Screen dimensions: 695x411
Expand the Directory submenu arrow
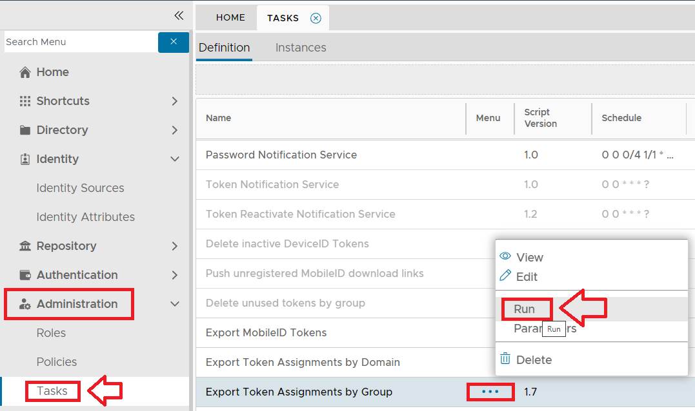[x=175, y=130]
